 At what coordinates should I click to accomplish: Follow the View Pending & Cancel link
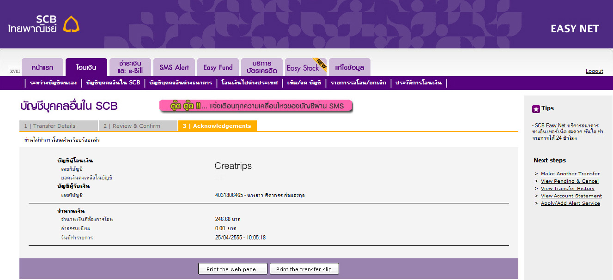click(570, 181)
